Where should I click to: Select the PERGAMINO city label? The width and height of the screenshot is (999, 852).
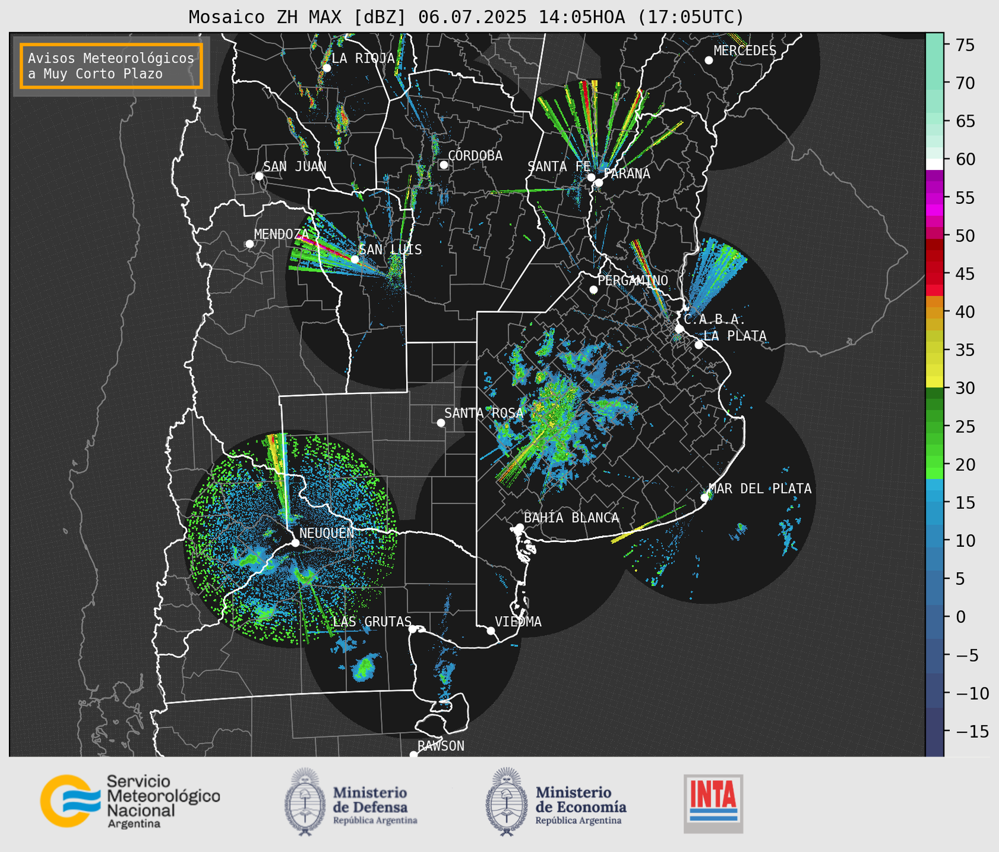(633, 280)
